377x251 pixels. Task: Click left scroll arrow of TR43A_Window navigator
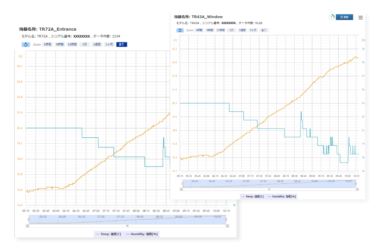[x=181, y=189]
